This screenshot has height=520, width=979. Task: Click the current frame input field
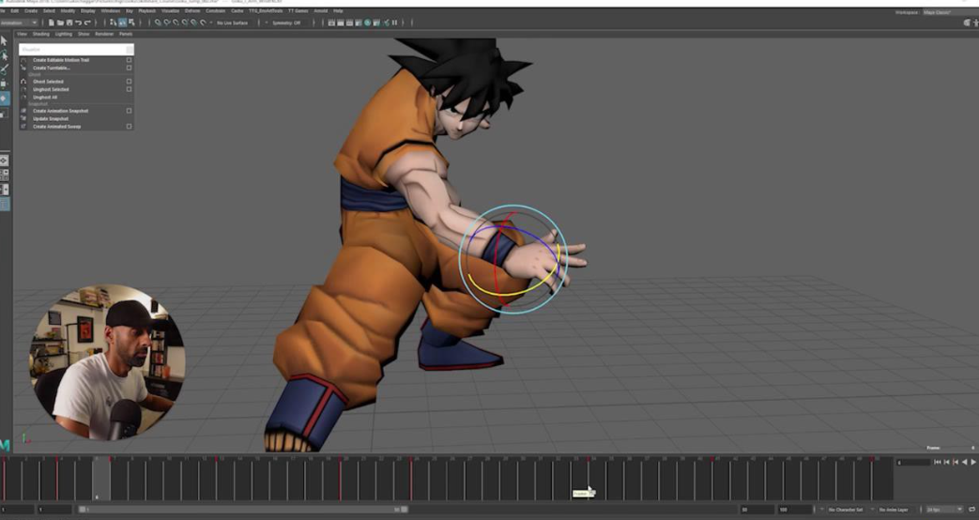913,462
